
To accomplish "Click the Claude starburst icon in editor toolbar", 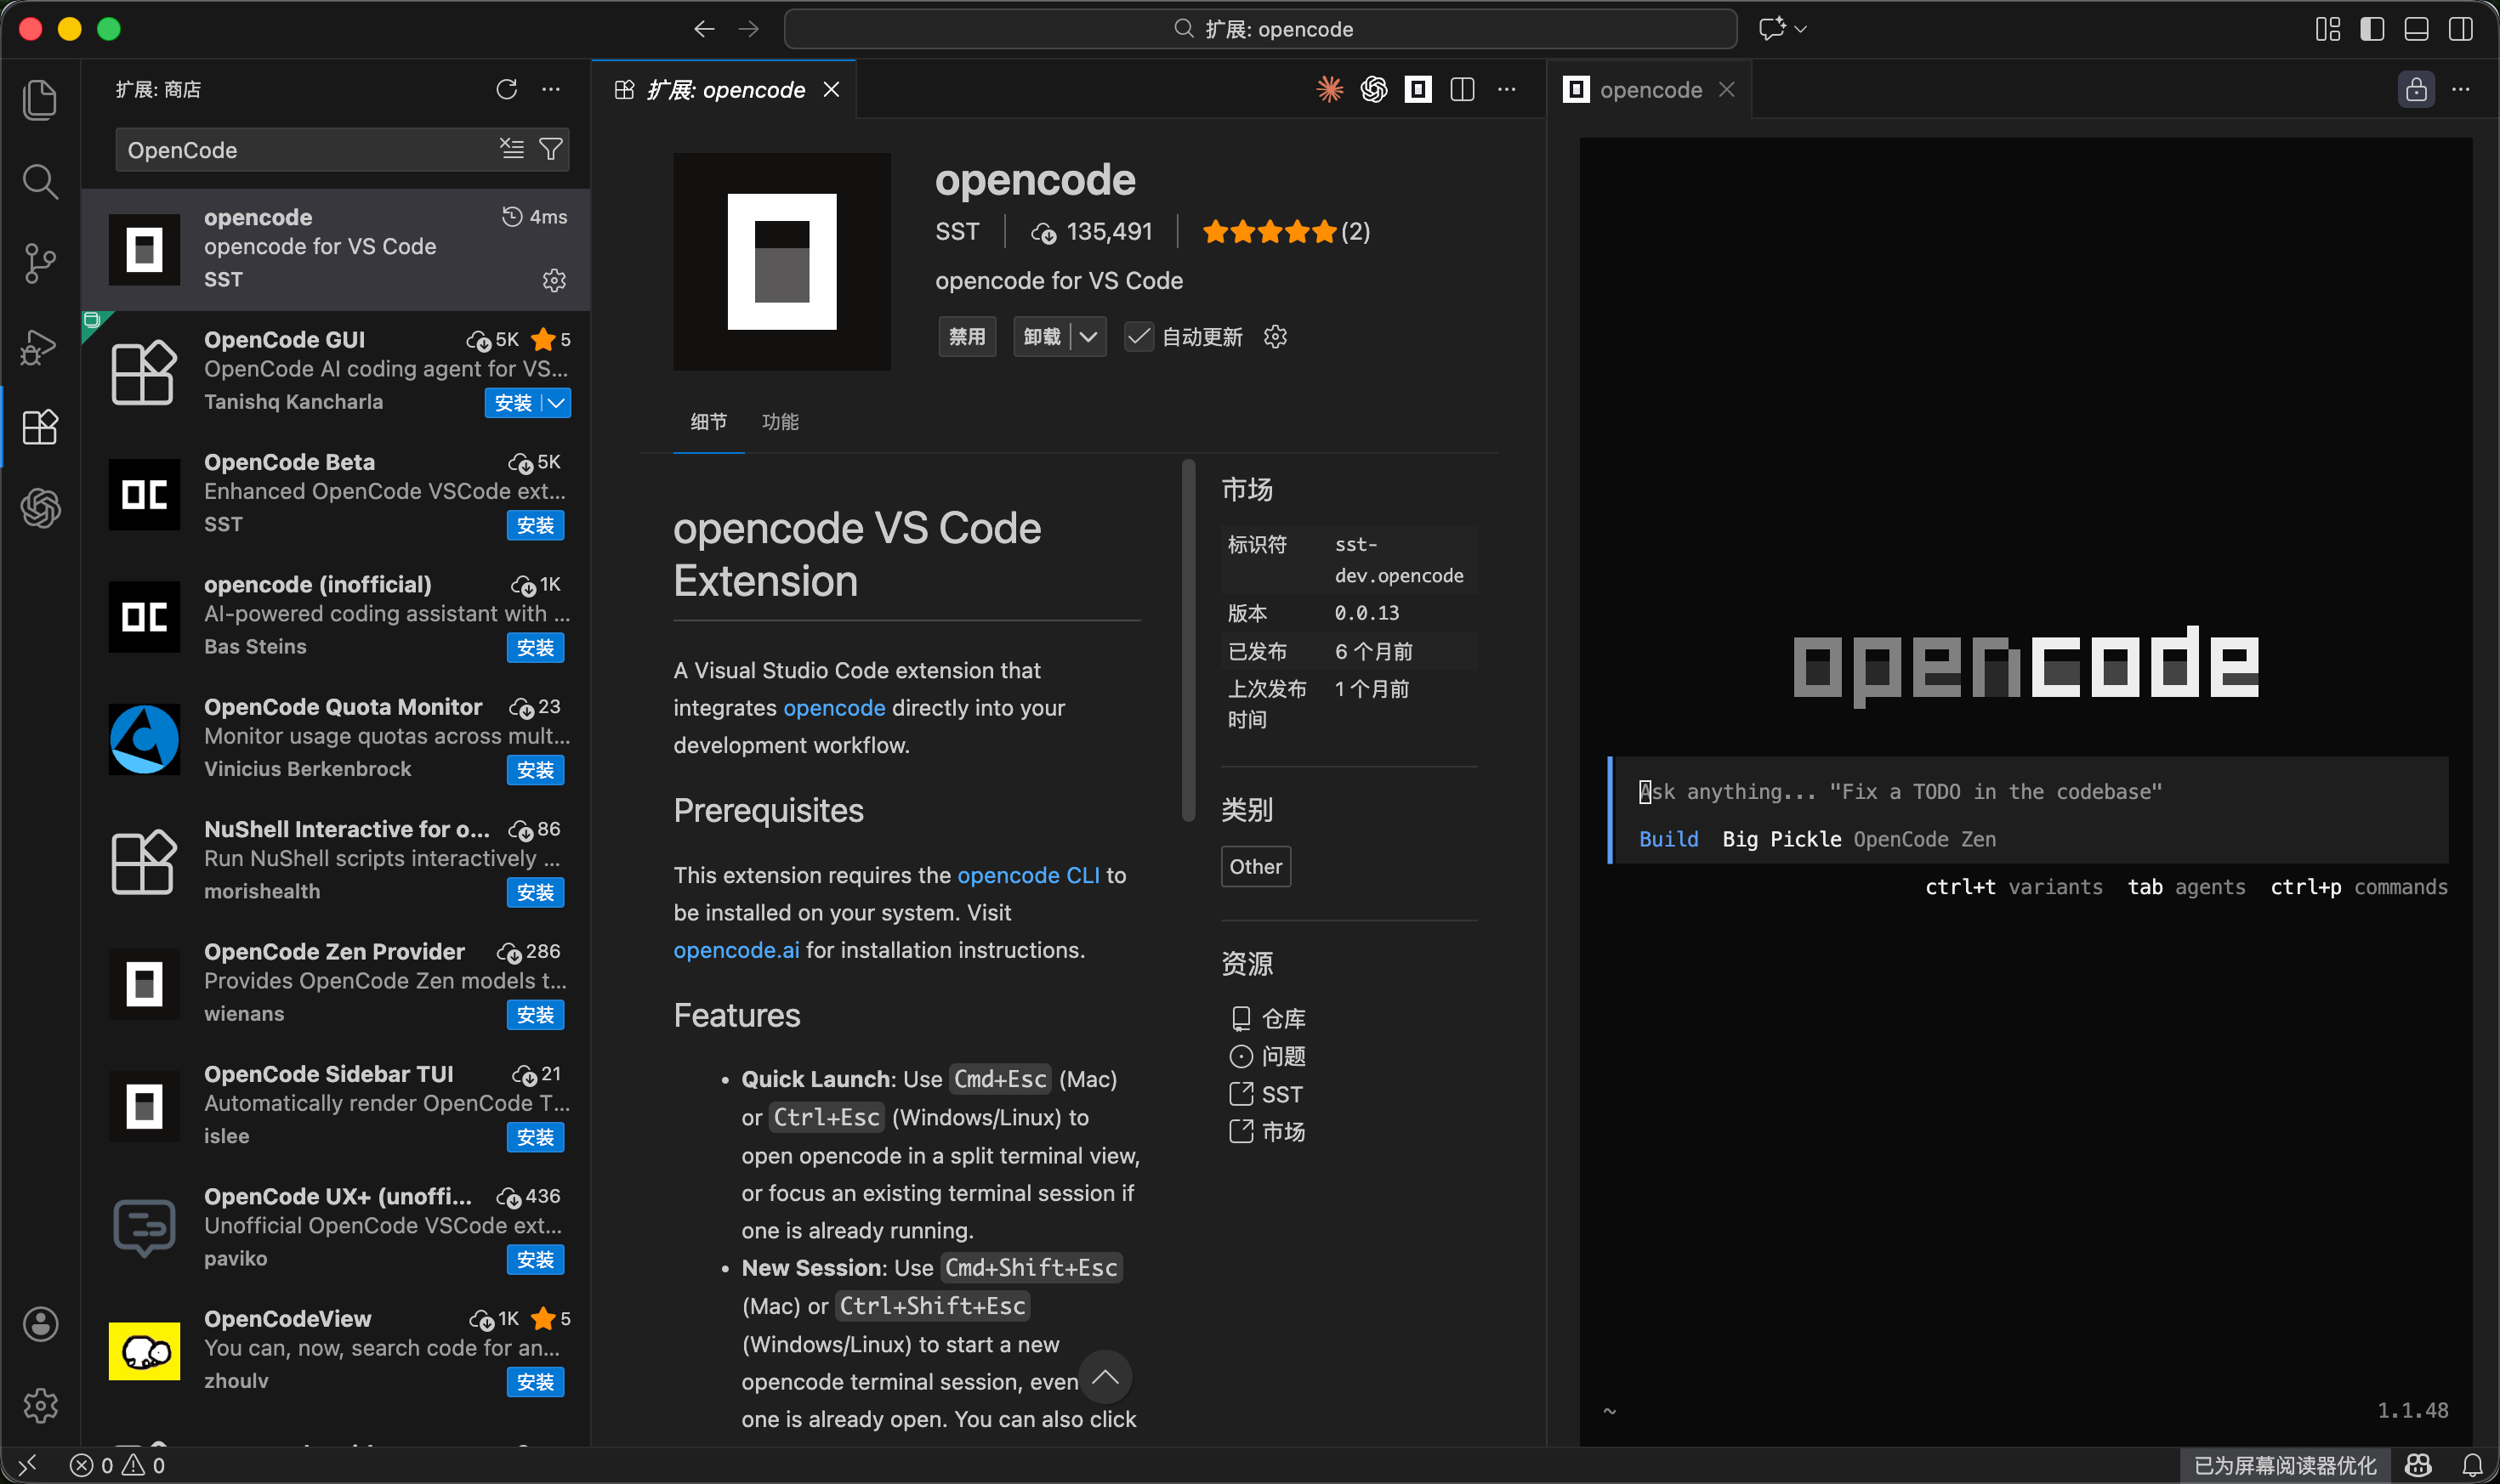I will pos(1330,90).
